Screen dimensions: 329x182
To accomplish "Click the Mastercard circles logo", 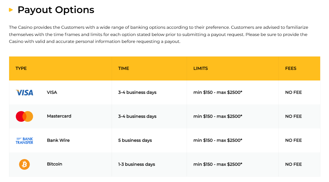I will [24, 116].
